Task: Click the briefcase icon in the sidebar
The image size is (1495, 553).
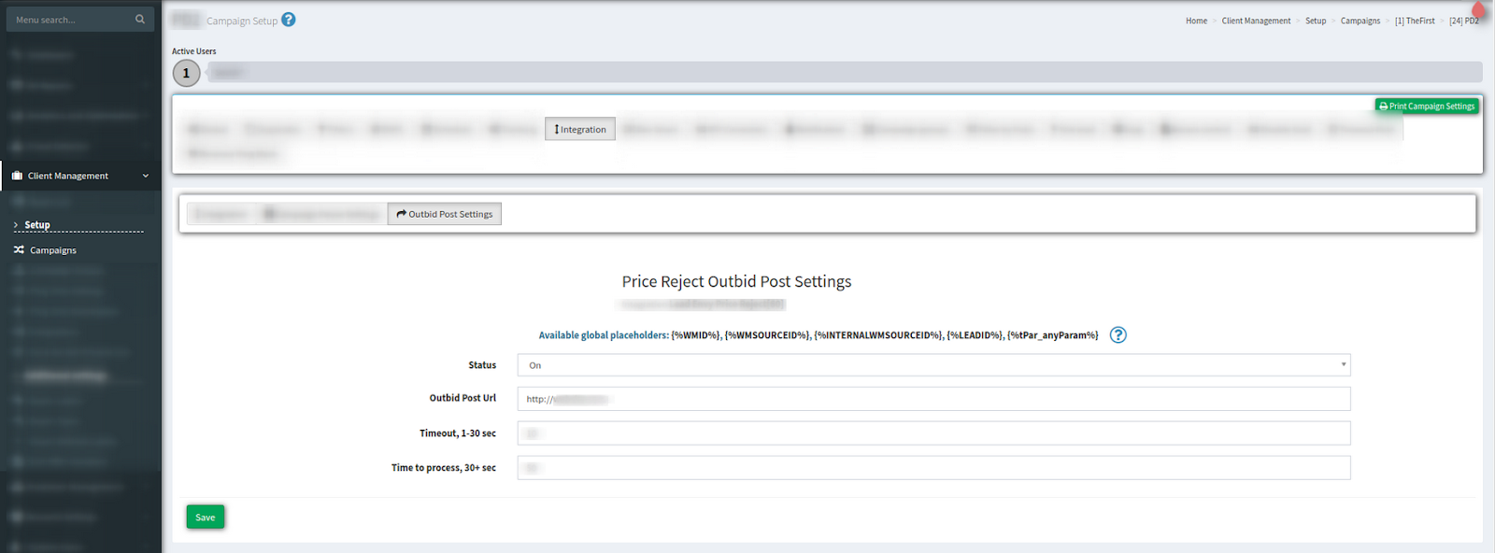Action: tap(17, 176)
